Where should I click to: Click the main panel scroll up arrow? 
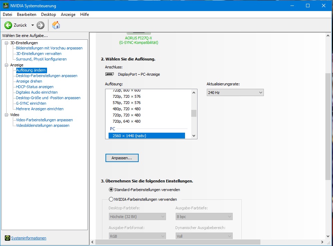click(x=328, y=36)
